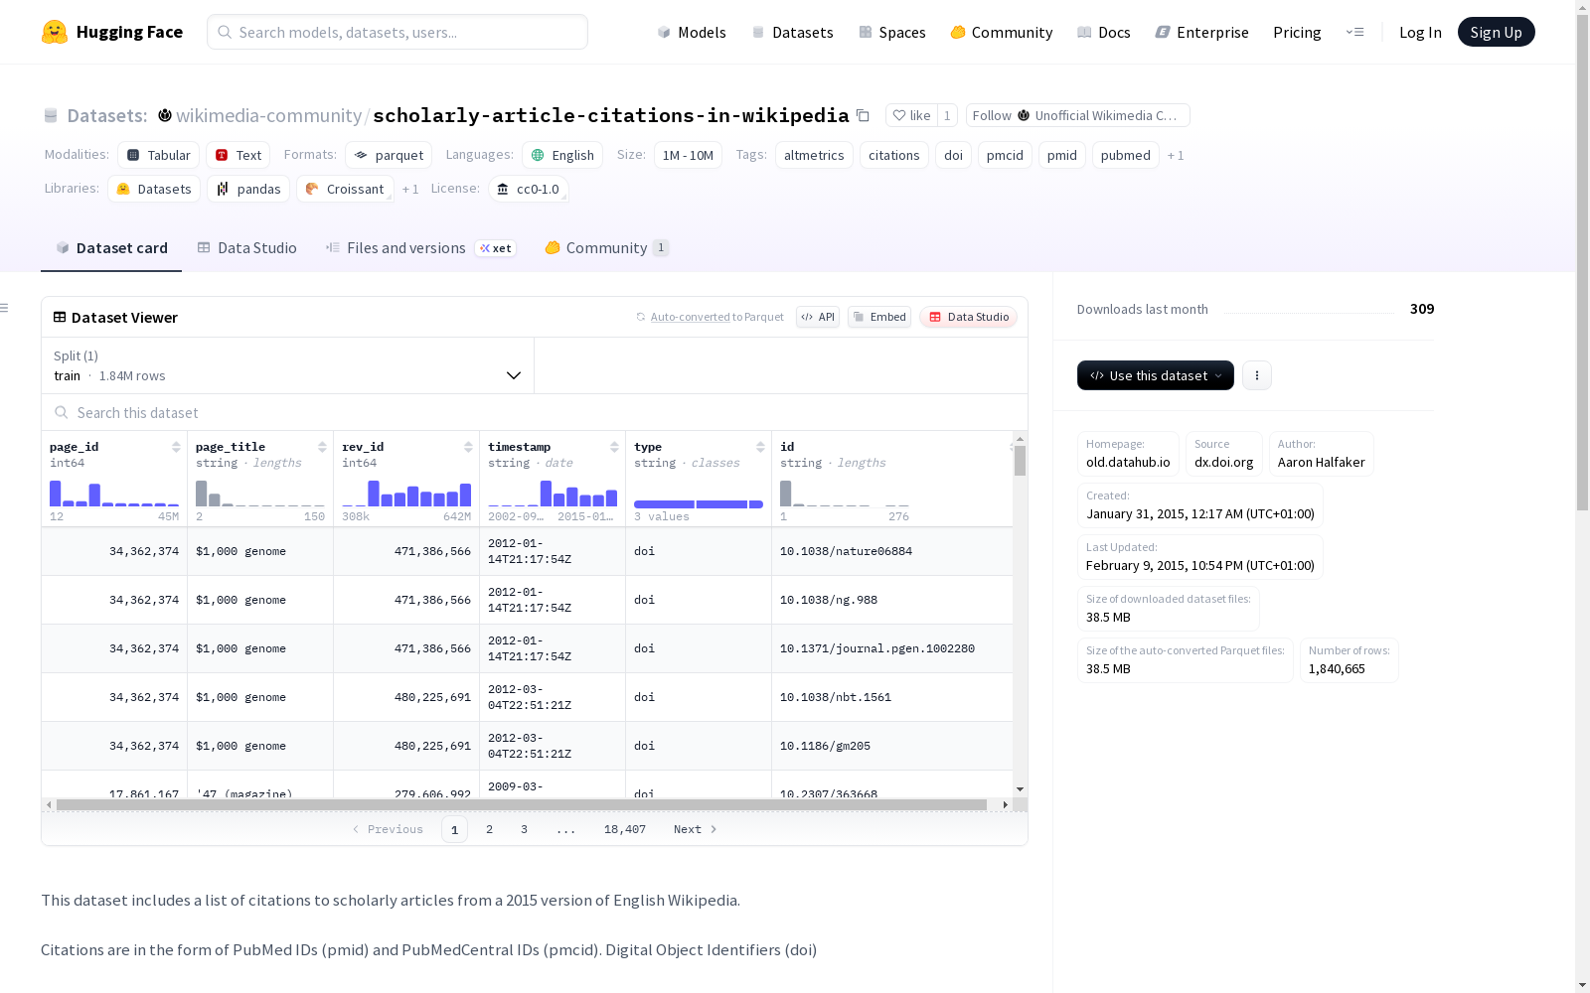Follow Unofficial Wikimedia Community
The image size is (1590, 993).
[1078, 116]
